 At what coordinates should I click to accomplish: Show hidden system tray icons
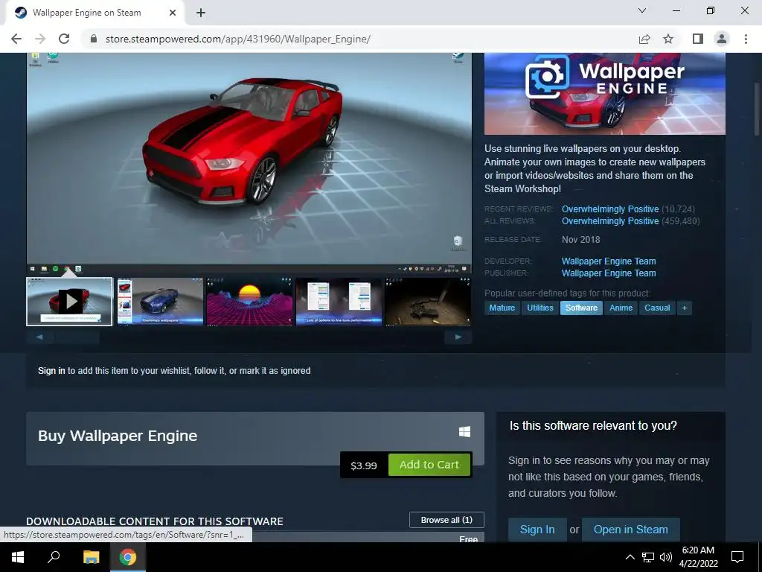[x=630, y=557]
